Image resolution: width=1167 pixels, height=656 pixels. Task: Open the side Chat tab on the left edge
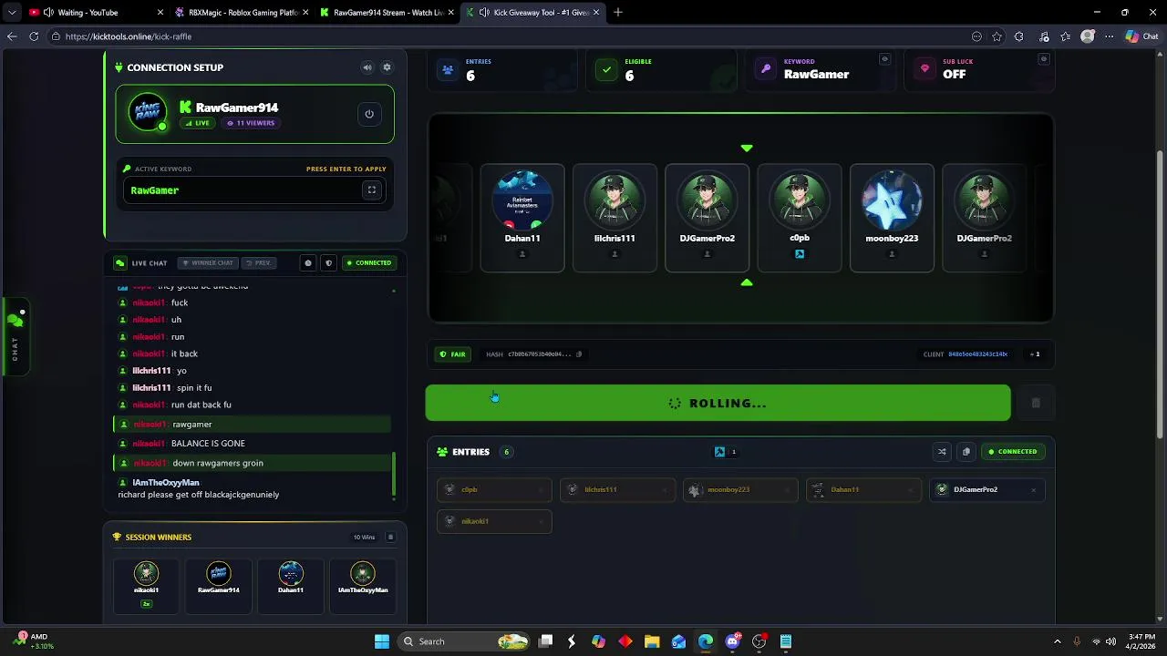point(15,335)
